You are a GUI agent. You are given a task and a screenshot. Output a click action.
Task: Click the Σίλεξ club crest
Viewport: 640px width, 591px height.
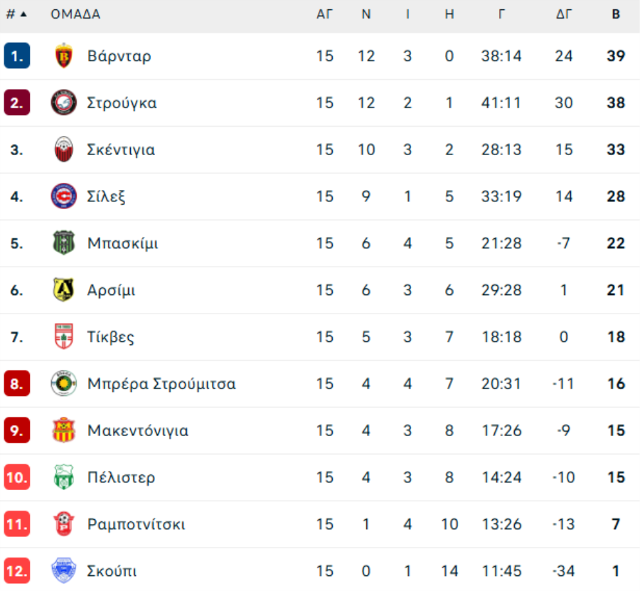pos(64,196)
